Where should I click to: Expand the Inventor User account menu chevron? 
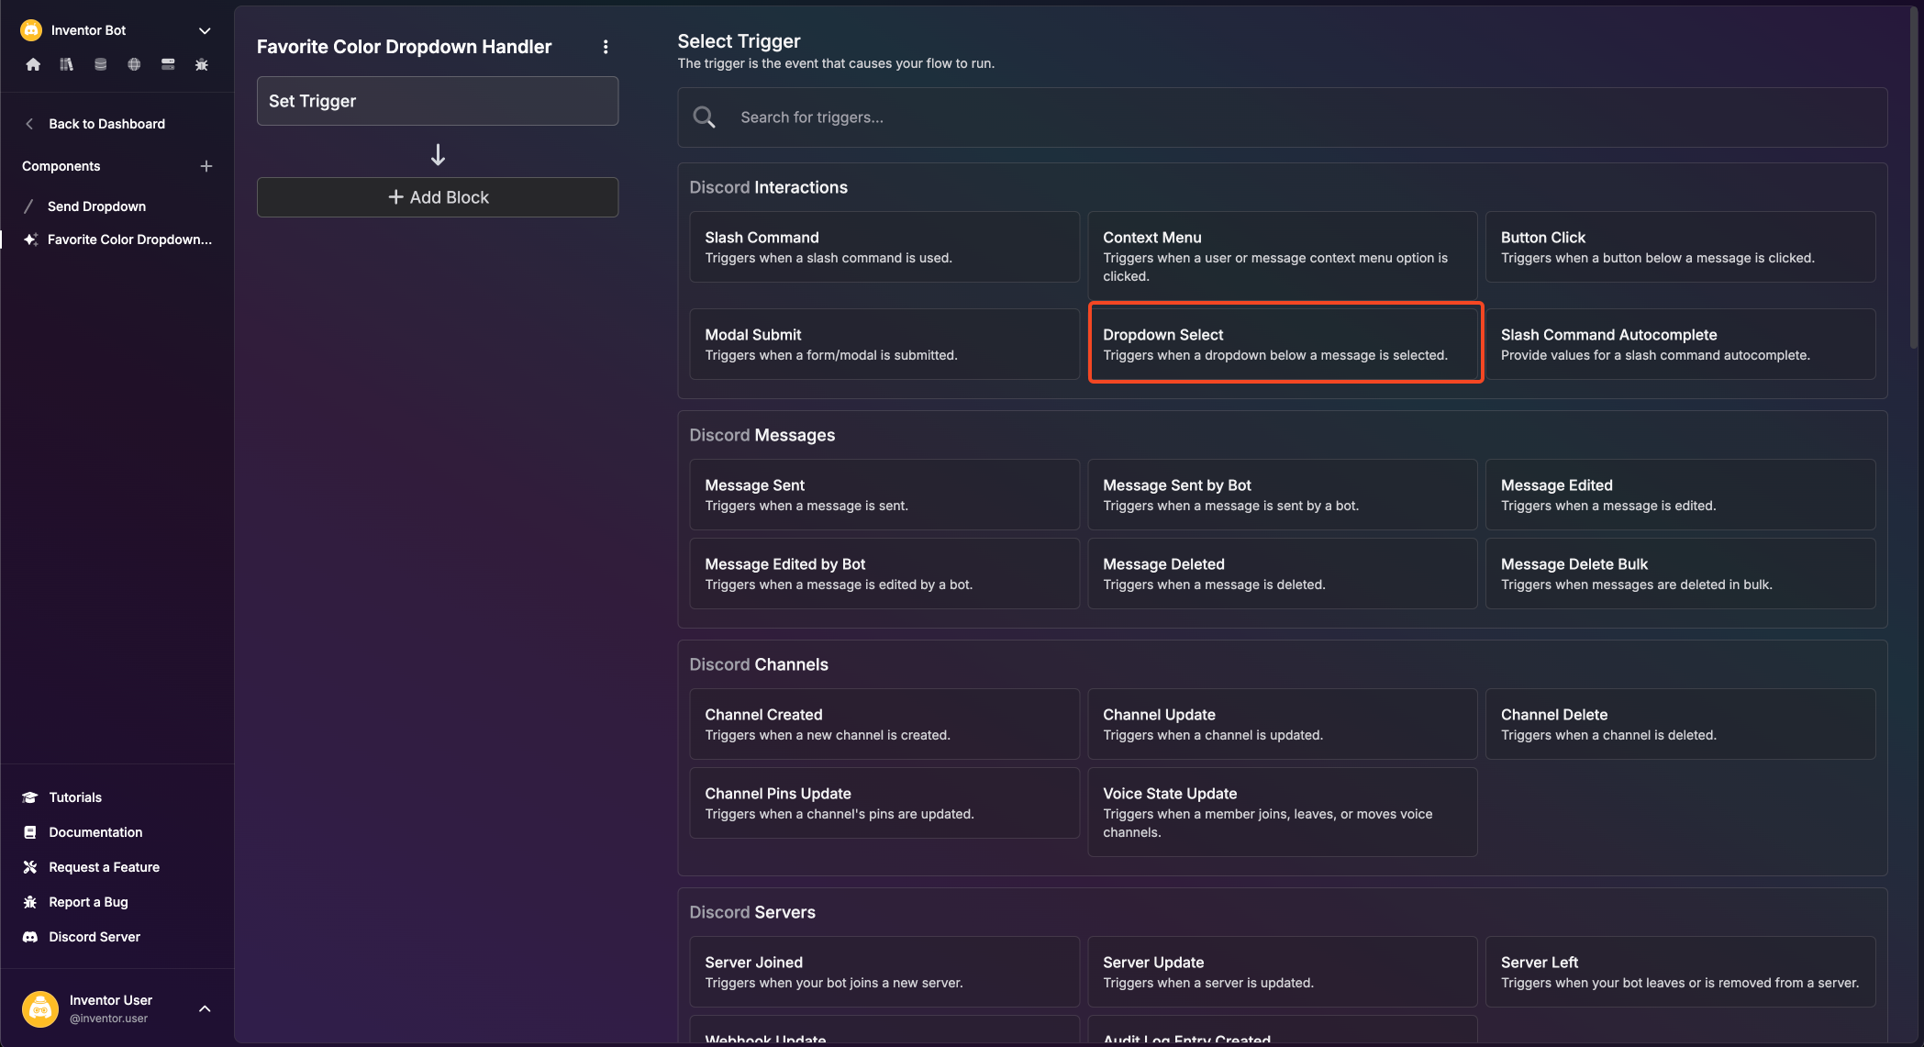[x=205, y=1008]
